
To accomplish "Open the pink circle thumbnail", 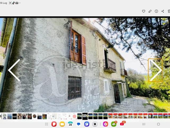I will click(x=74, y=116).
